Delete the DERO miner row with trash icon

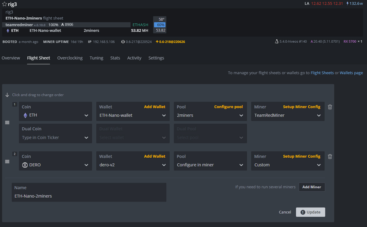pyautogui.click(x=330, y=156)
